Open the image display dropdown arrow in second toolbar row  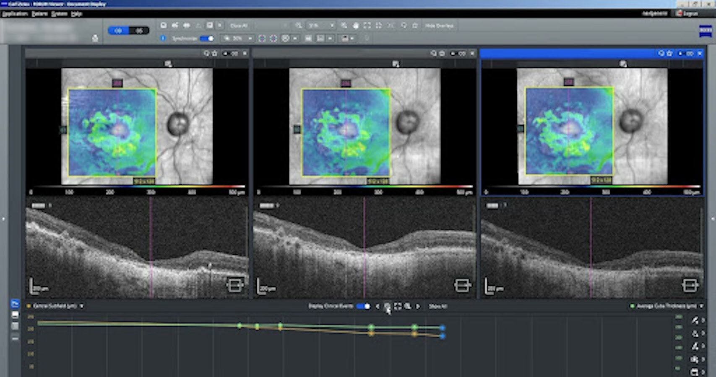330,38
